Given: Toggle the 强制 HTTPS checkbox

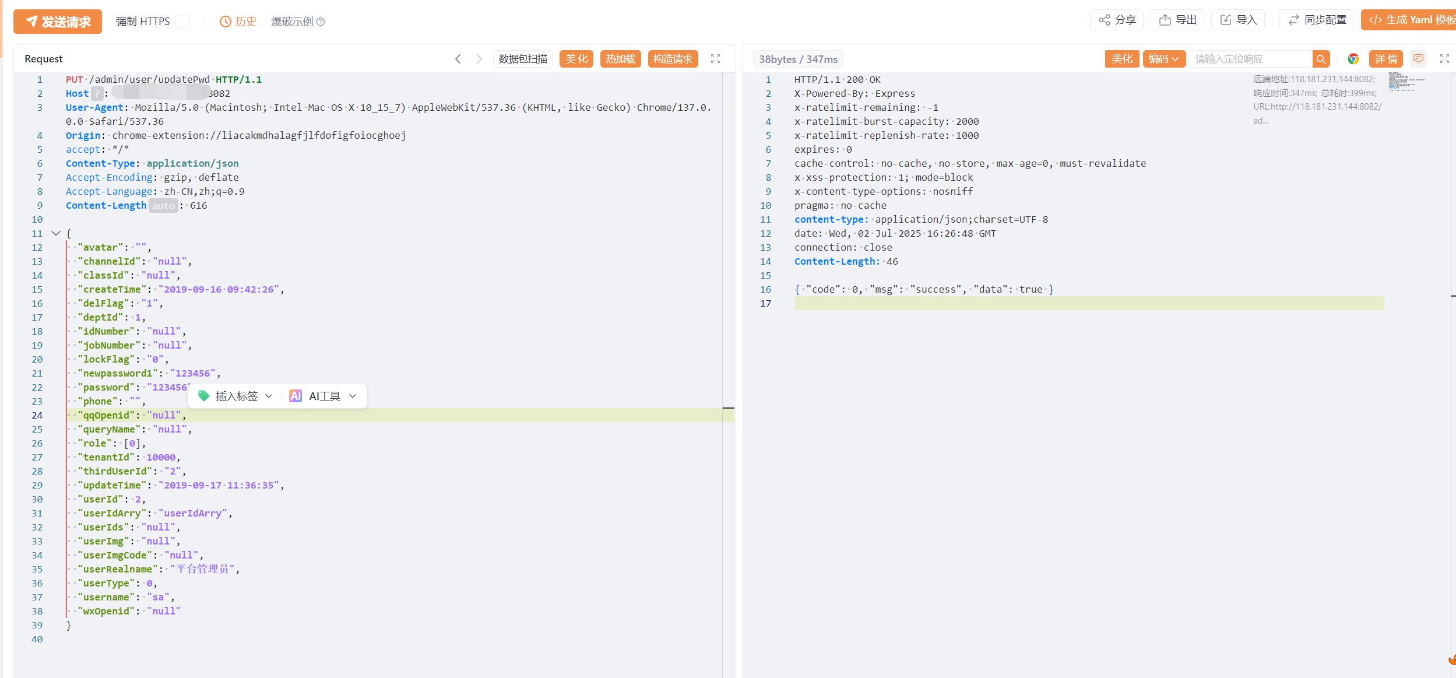Looking at the screenshot, I should (x=182, y=22).
